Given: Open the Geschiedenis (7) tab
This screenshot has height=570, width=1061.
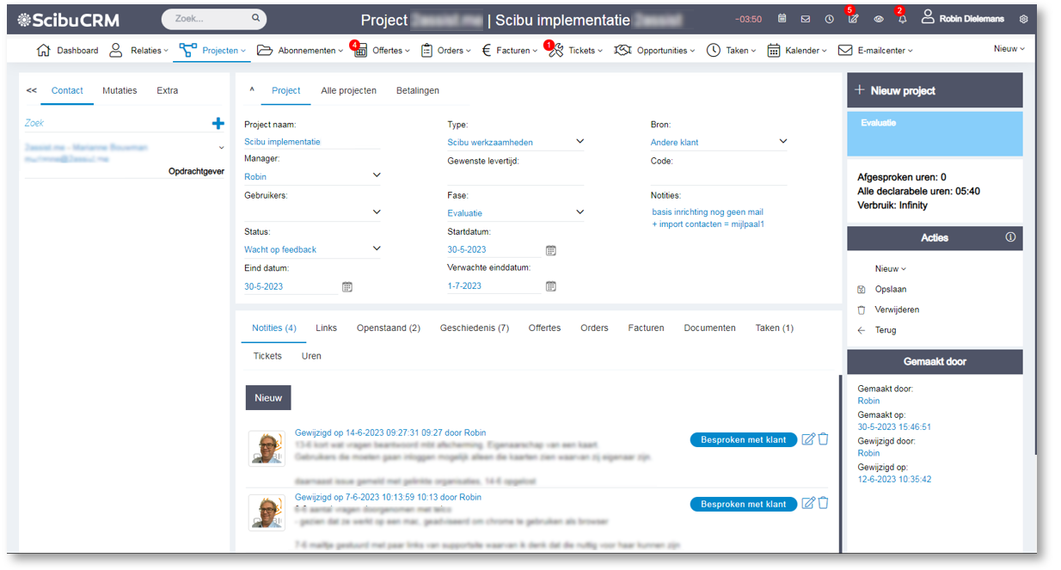Looking at the screenshot, I should pos(475,328).
